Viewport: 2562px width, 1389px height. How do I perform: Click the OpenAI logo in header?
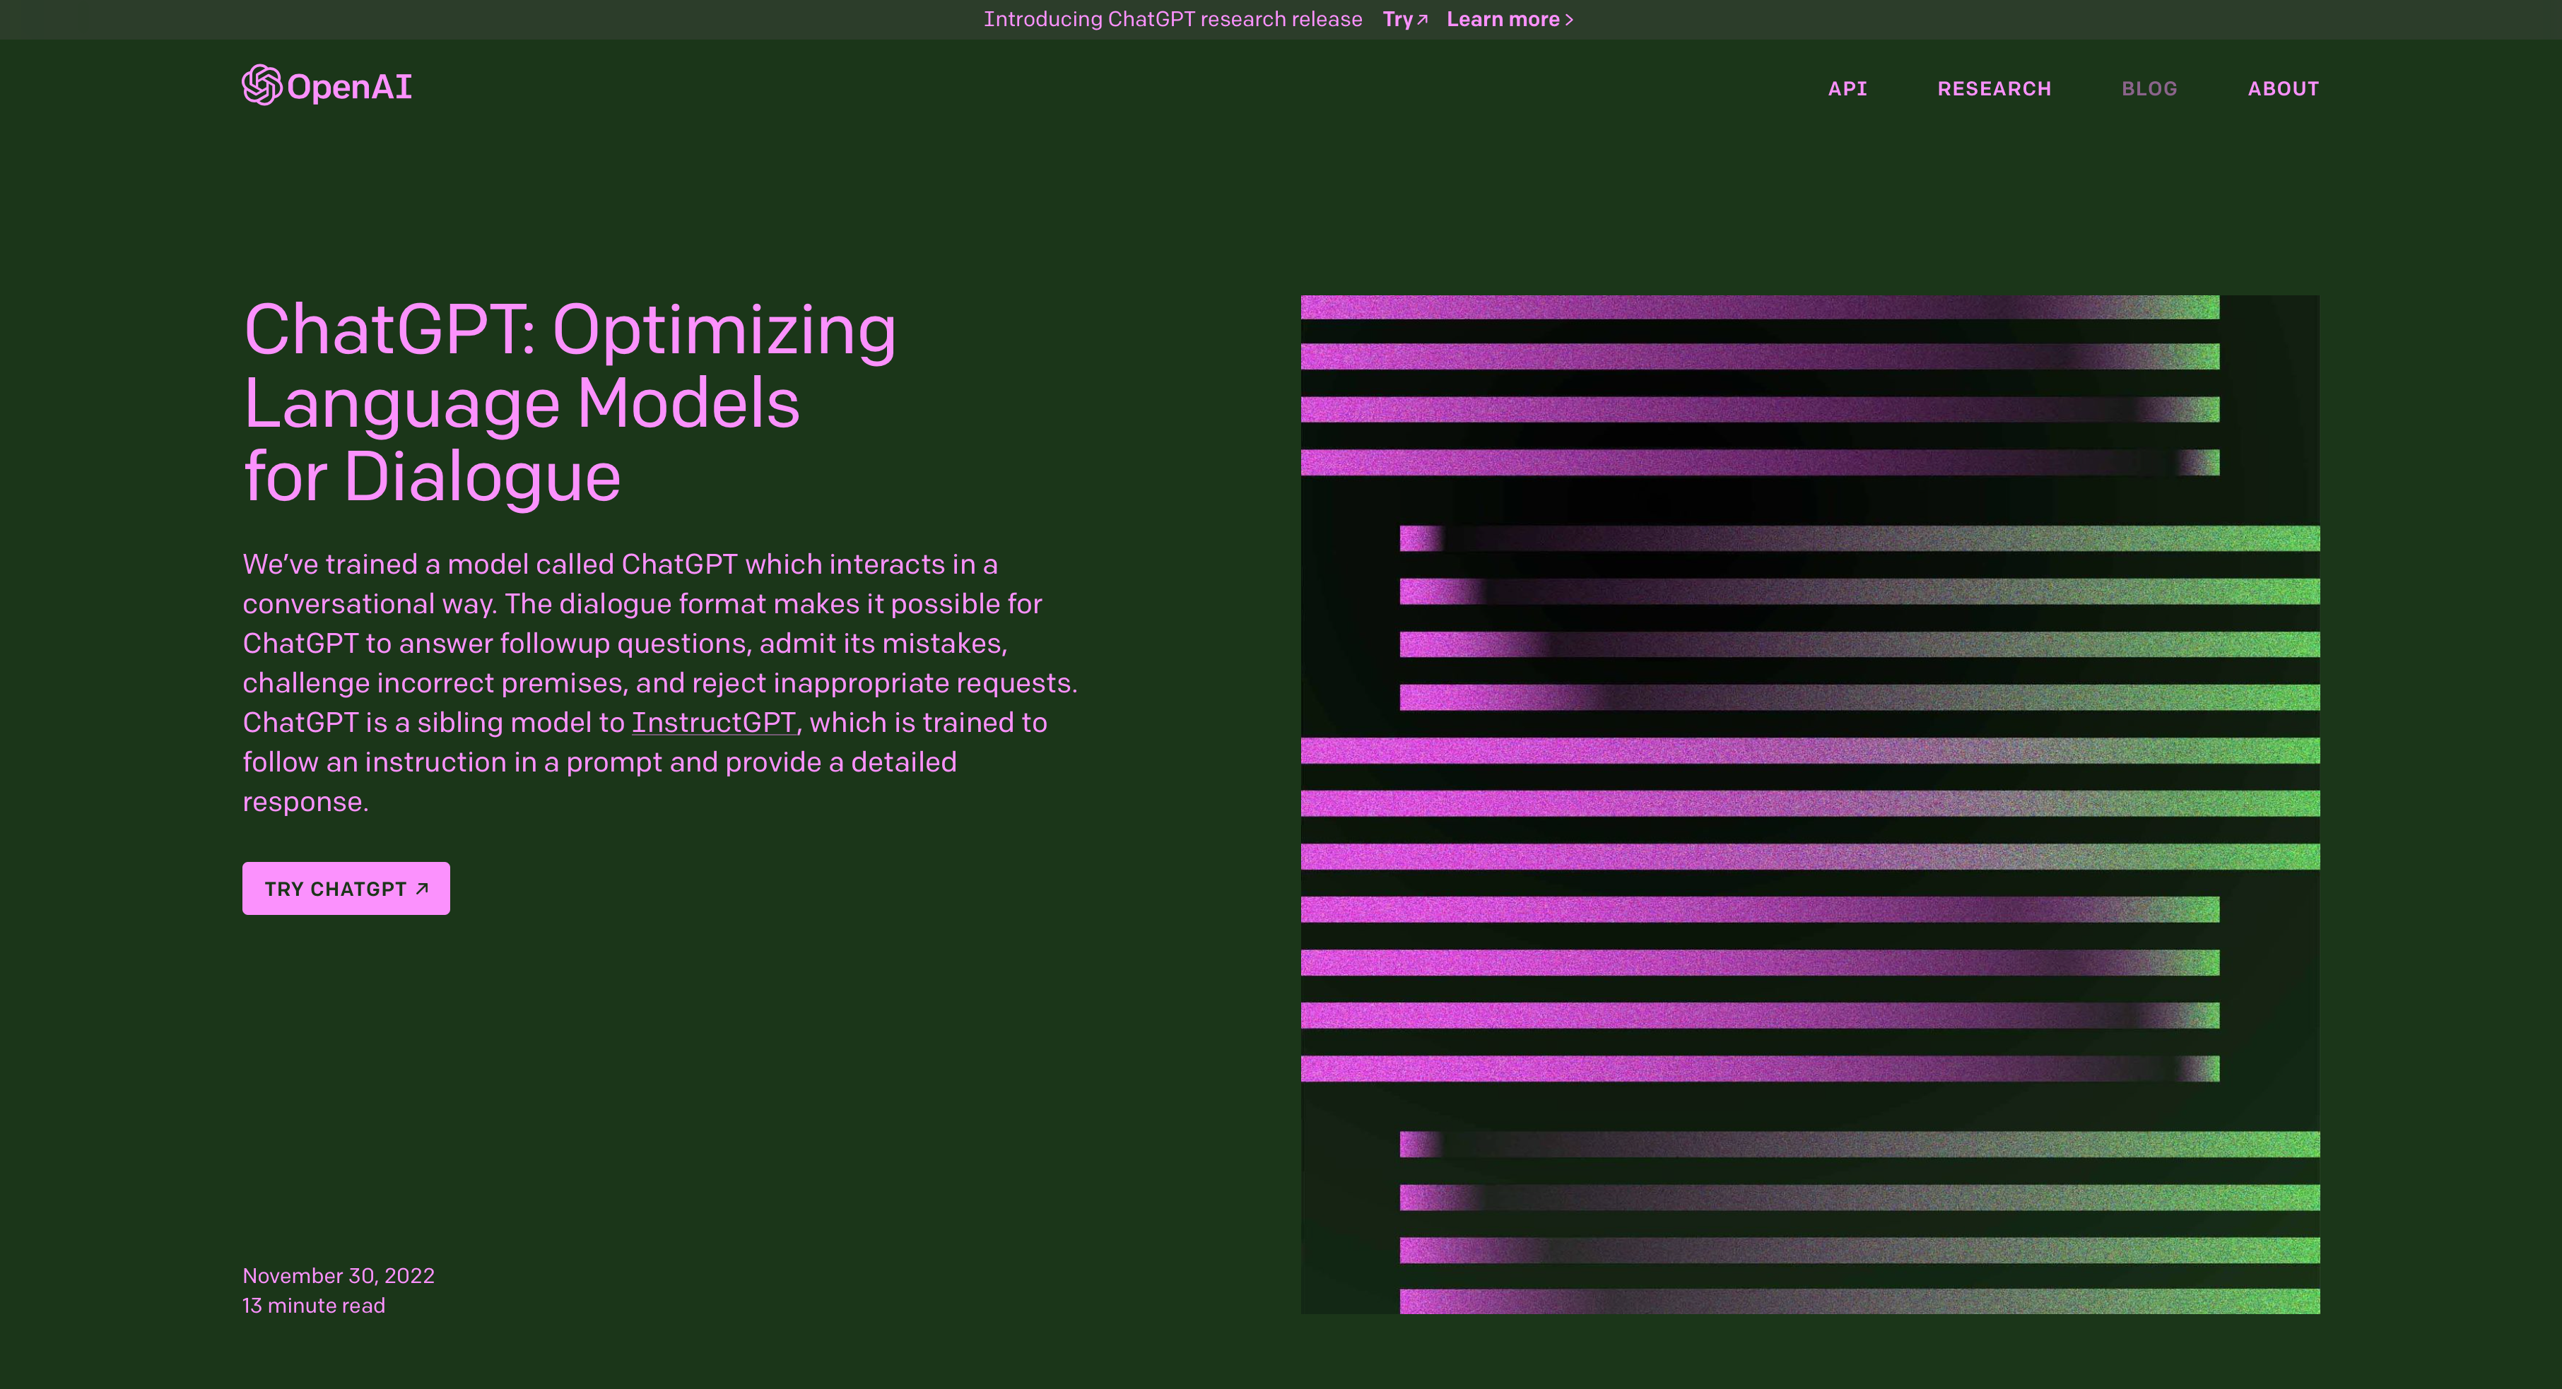[327, 86]
